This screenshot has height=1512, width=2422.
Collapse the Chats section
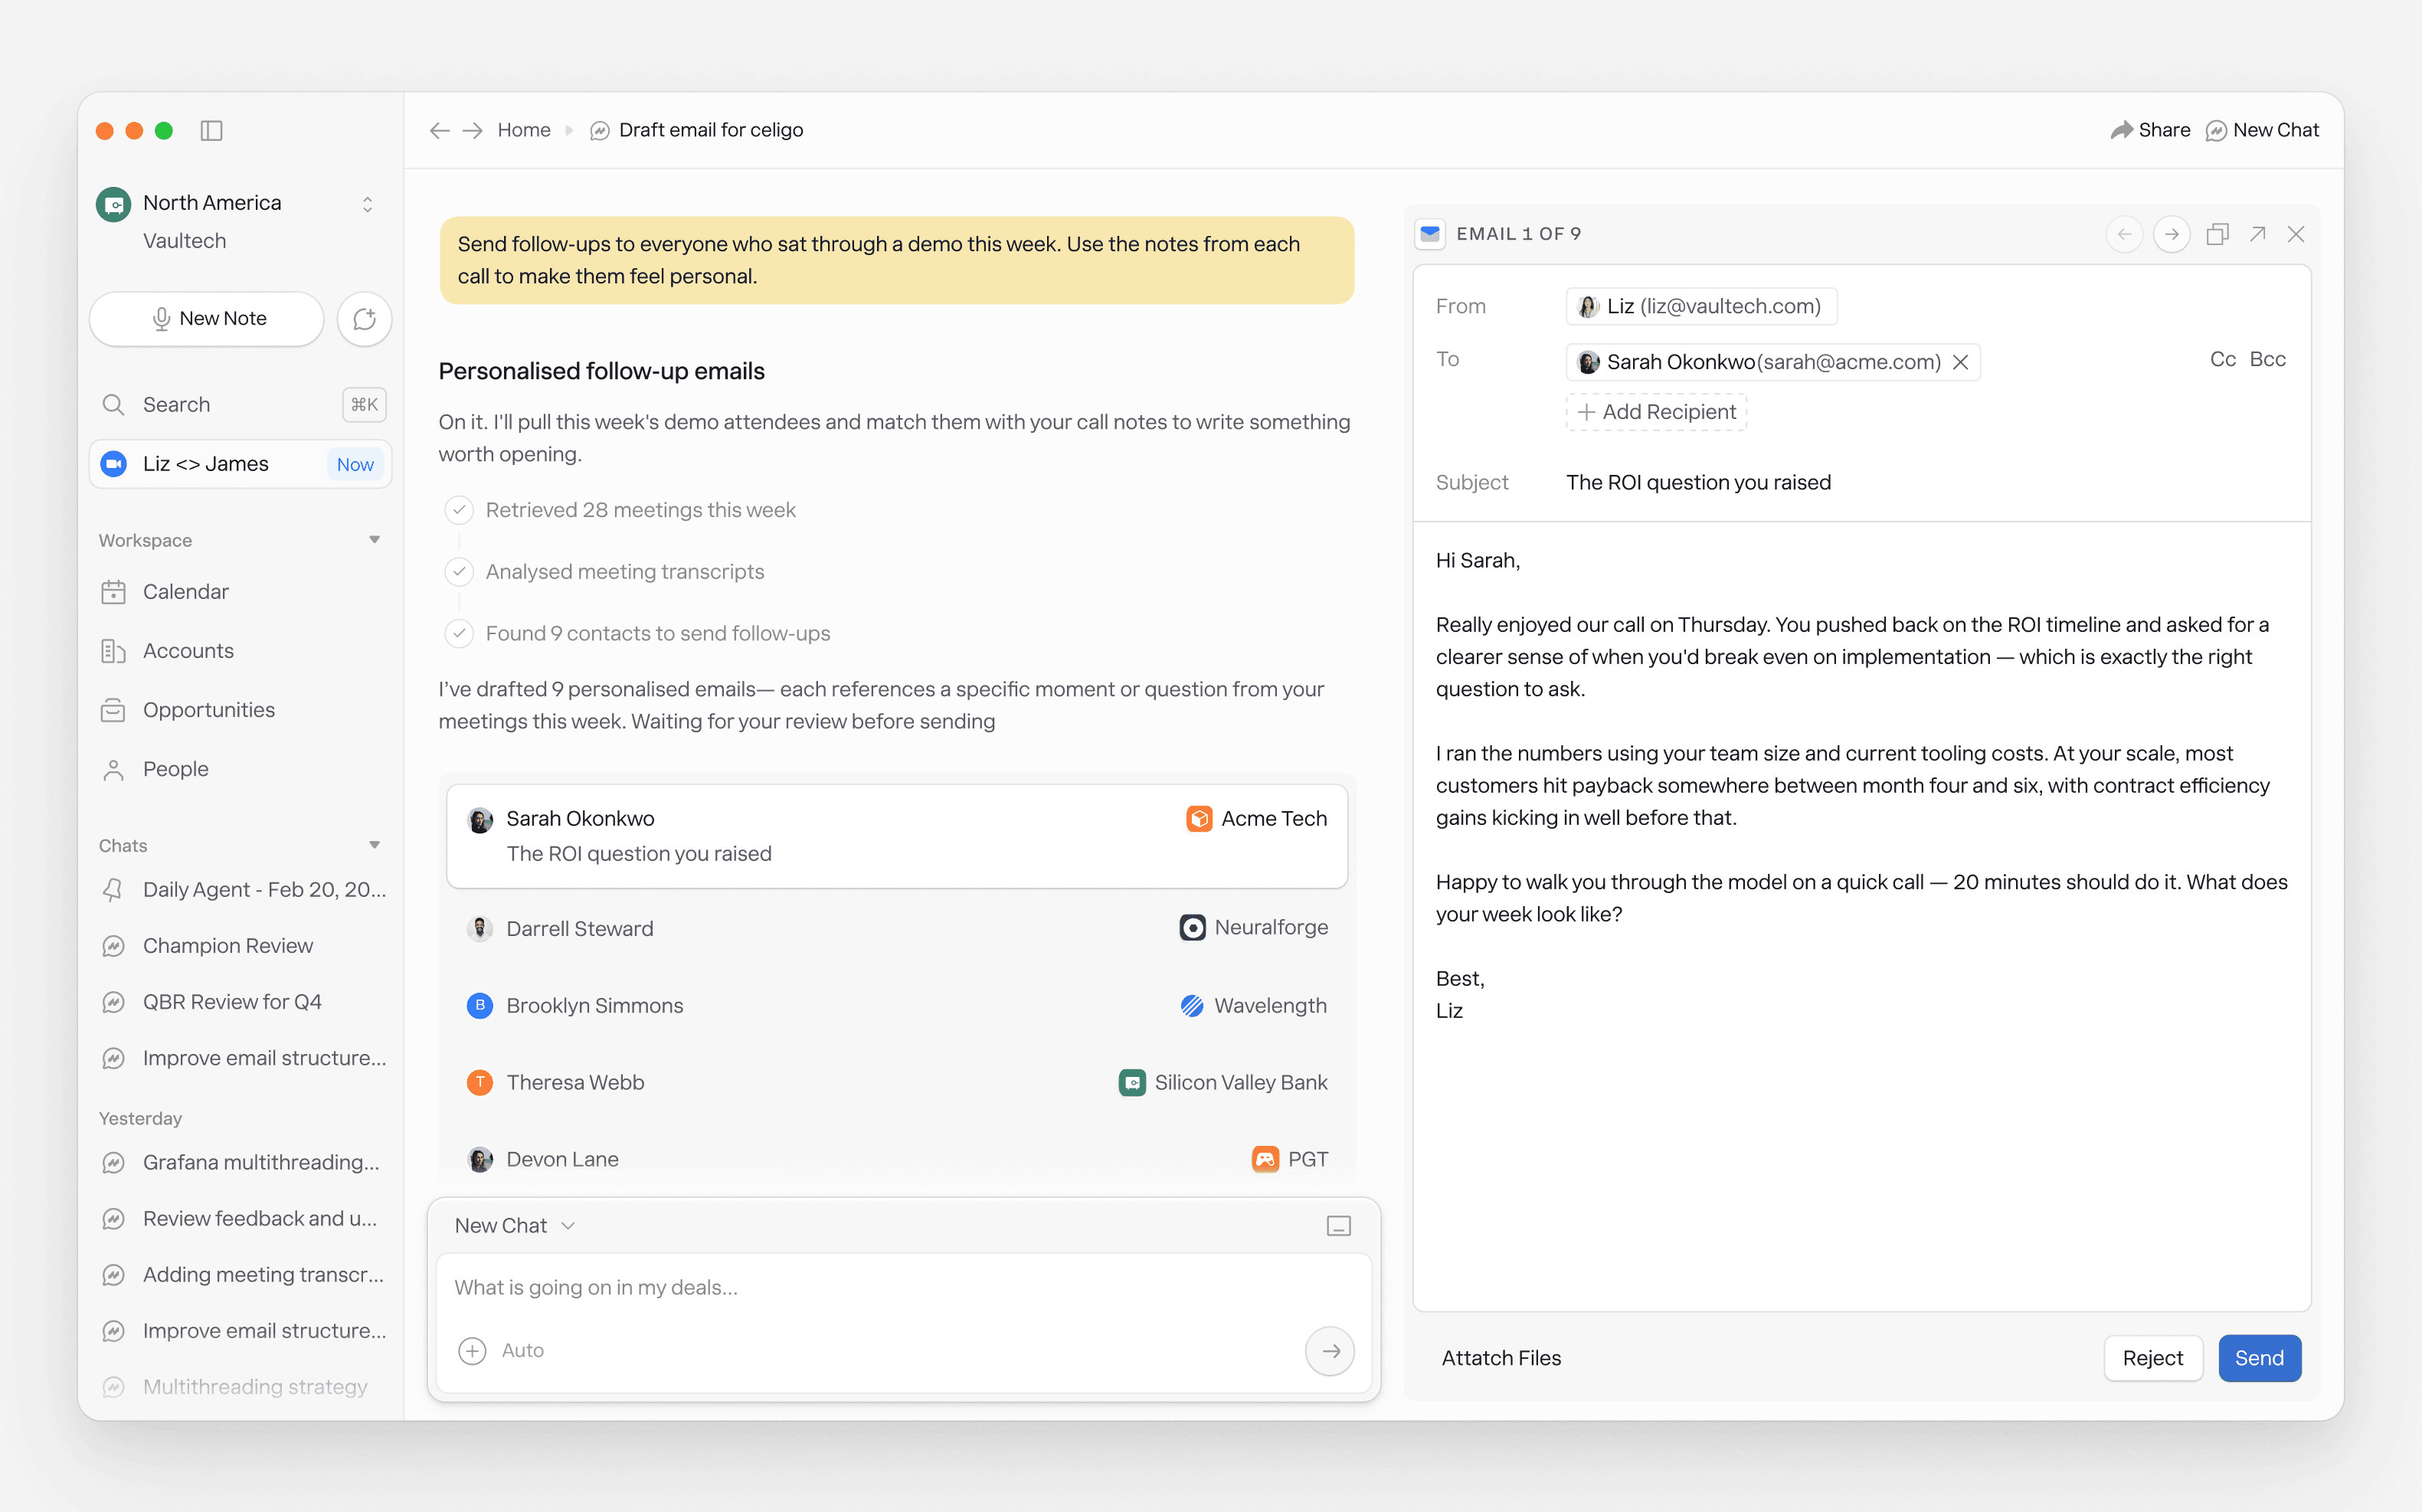(x=375, y=845)
